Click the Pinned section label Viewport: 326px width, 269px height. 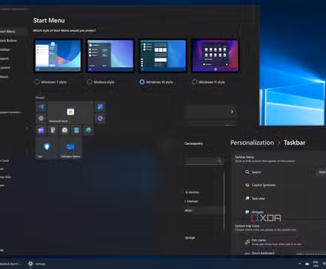click(x=40, y=98)
